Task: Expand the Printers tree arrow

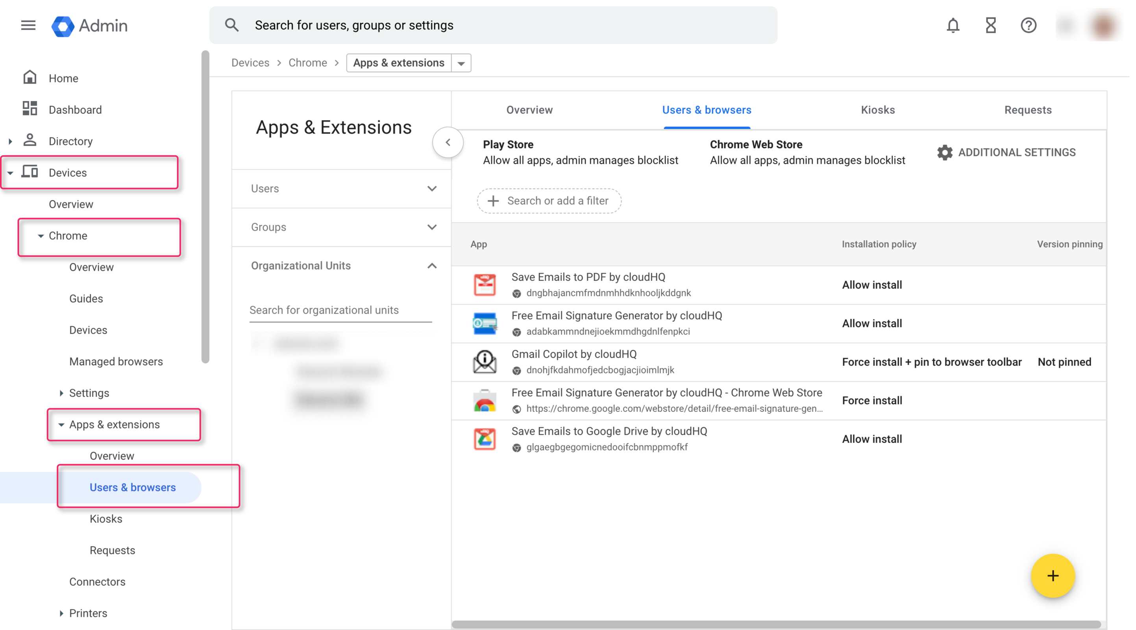Action: click(61, 613)
